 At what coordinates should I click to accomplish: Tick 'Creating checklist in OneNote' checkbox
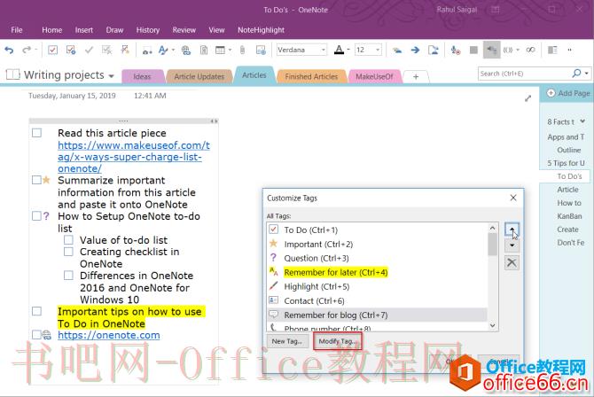click(x=68, y=252)
